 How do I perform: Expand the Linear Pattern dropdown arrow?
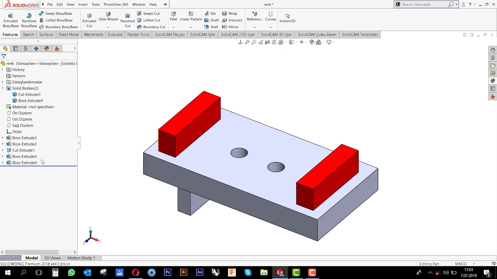point(191,28)
